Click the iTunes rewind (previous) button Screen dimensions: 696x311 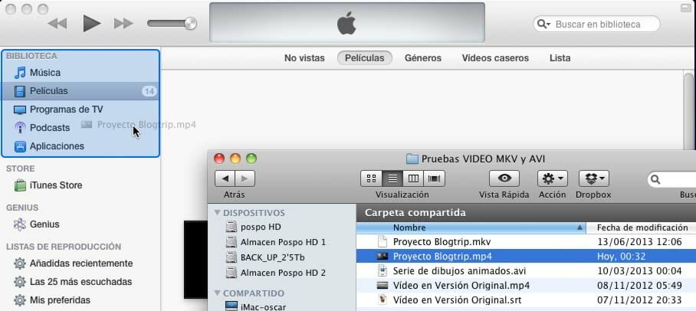click(x=57, y=24)
